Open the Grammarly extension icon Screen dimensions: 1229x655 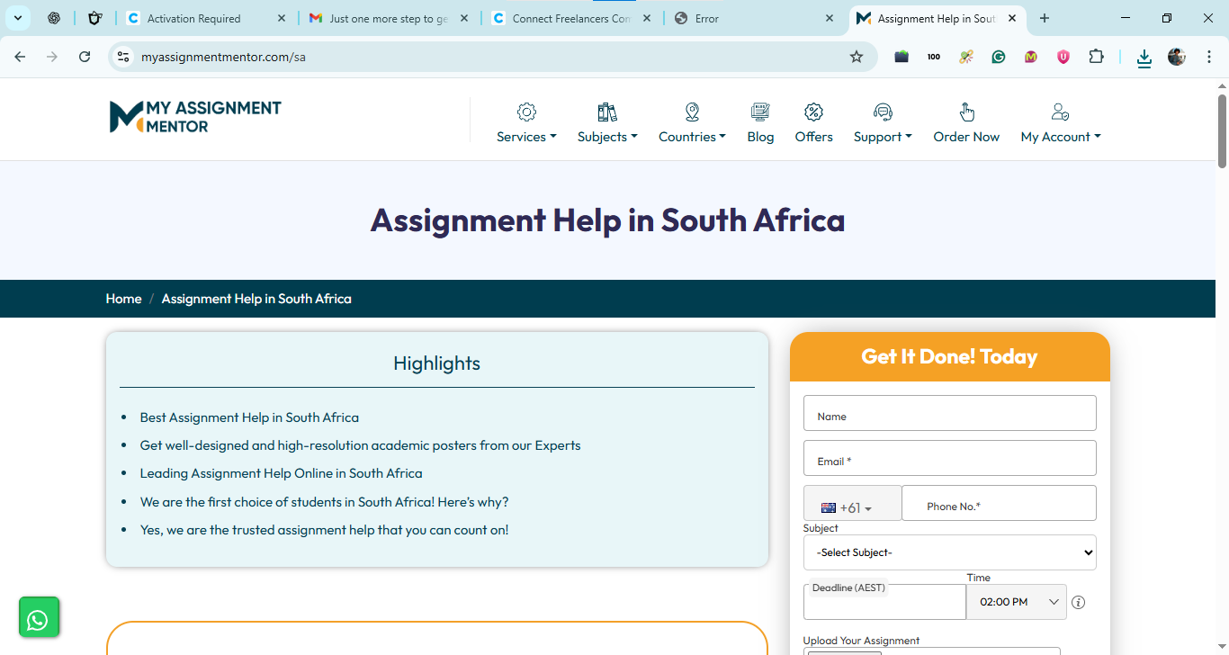[x=999, y=57]
